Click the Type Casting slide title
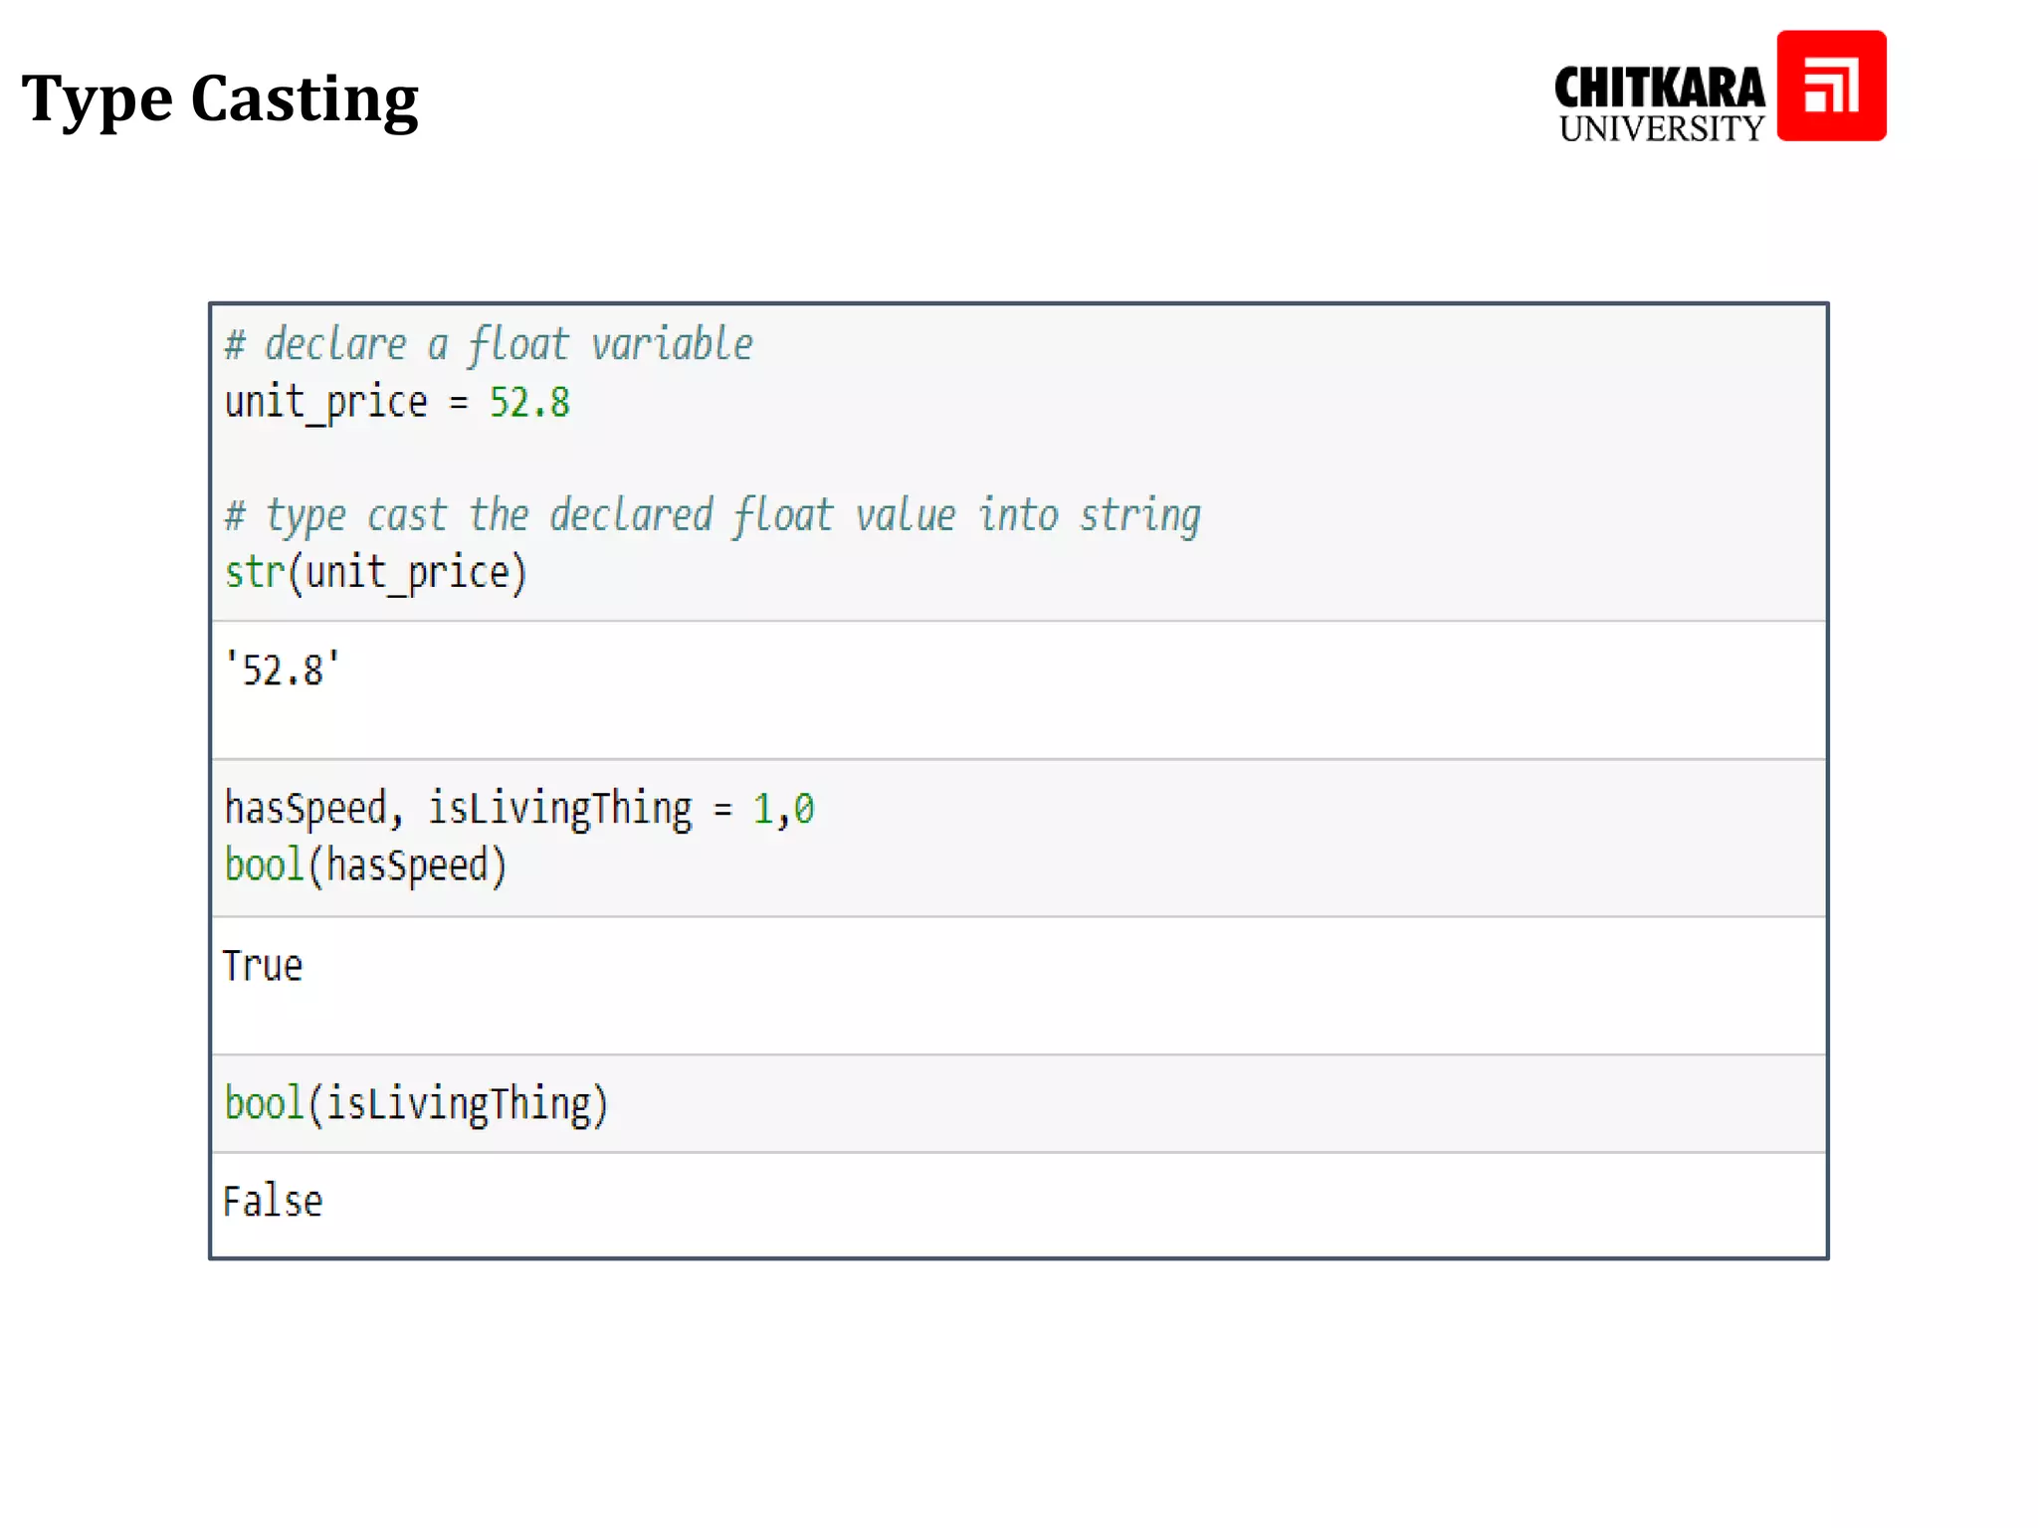2038x1528 pixels. pyautogui.click(x=220, y=98)
